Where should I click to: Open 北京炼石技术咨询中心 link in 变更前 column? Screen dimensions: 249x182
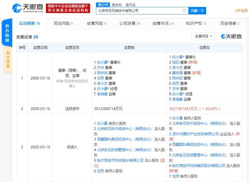point(124,129)
